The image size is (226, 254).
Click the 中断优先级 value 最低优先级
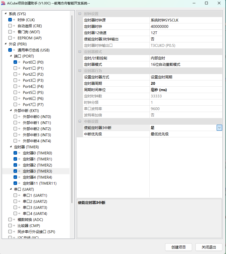(186, 134)
